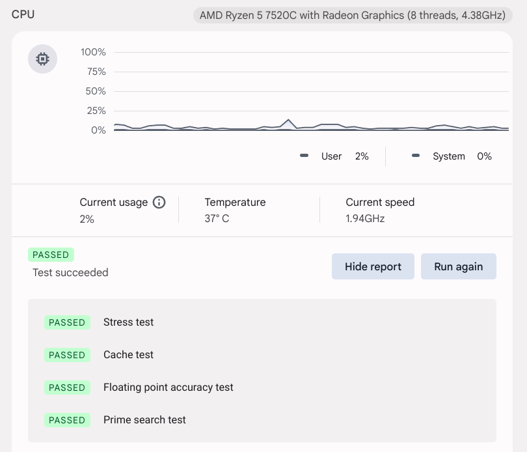Click the Temperature 37° C reading
Screen dimensions: 527x452
click(x=236, y=210)
